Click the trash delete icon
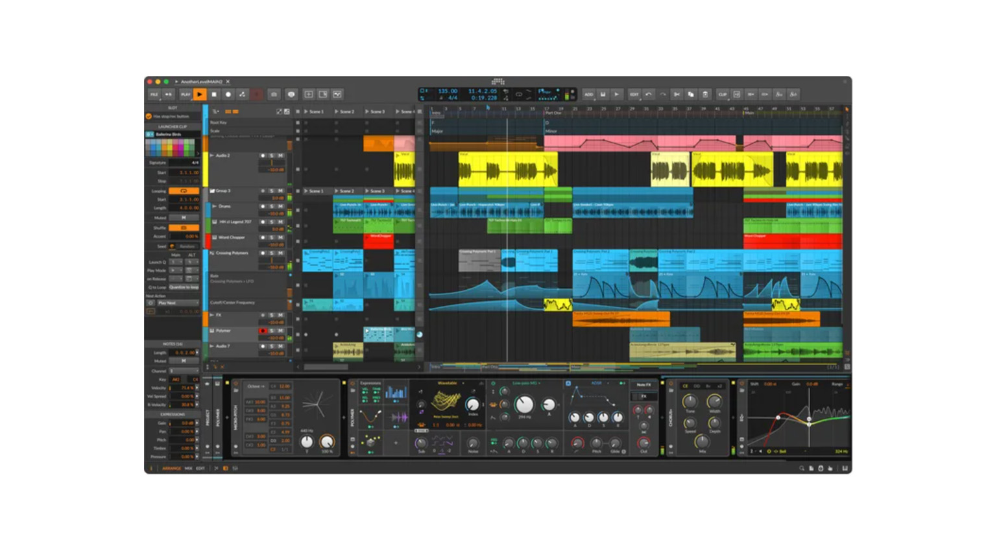999x551 pixels. tap(705, 95)
